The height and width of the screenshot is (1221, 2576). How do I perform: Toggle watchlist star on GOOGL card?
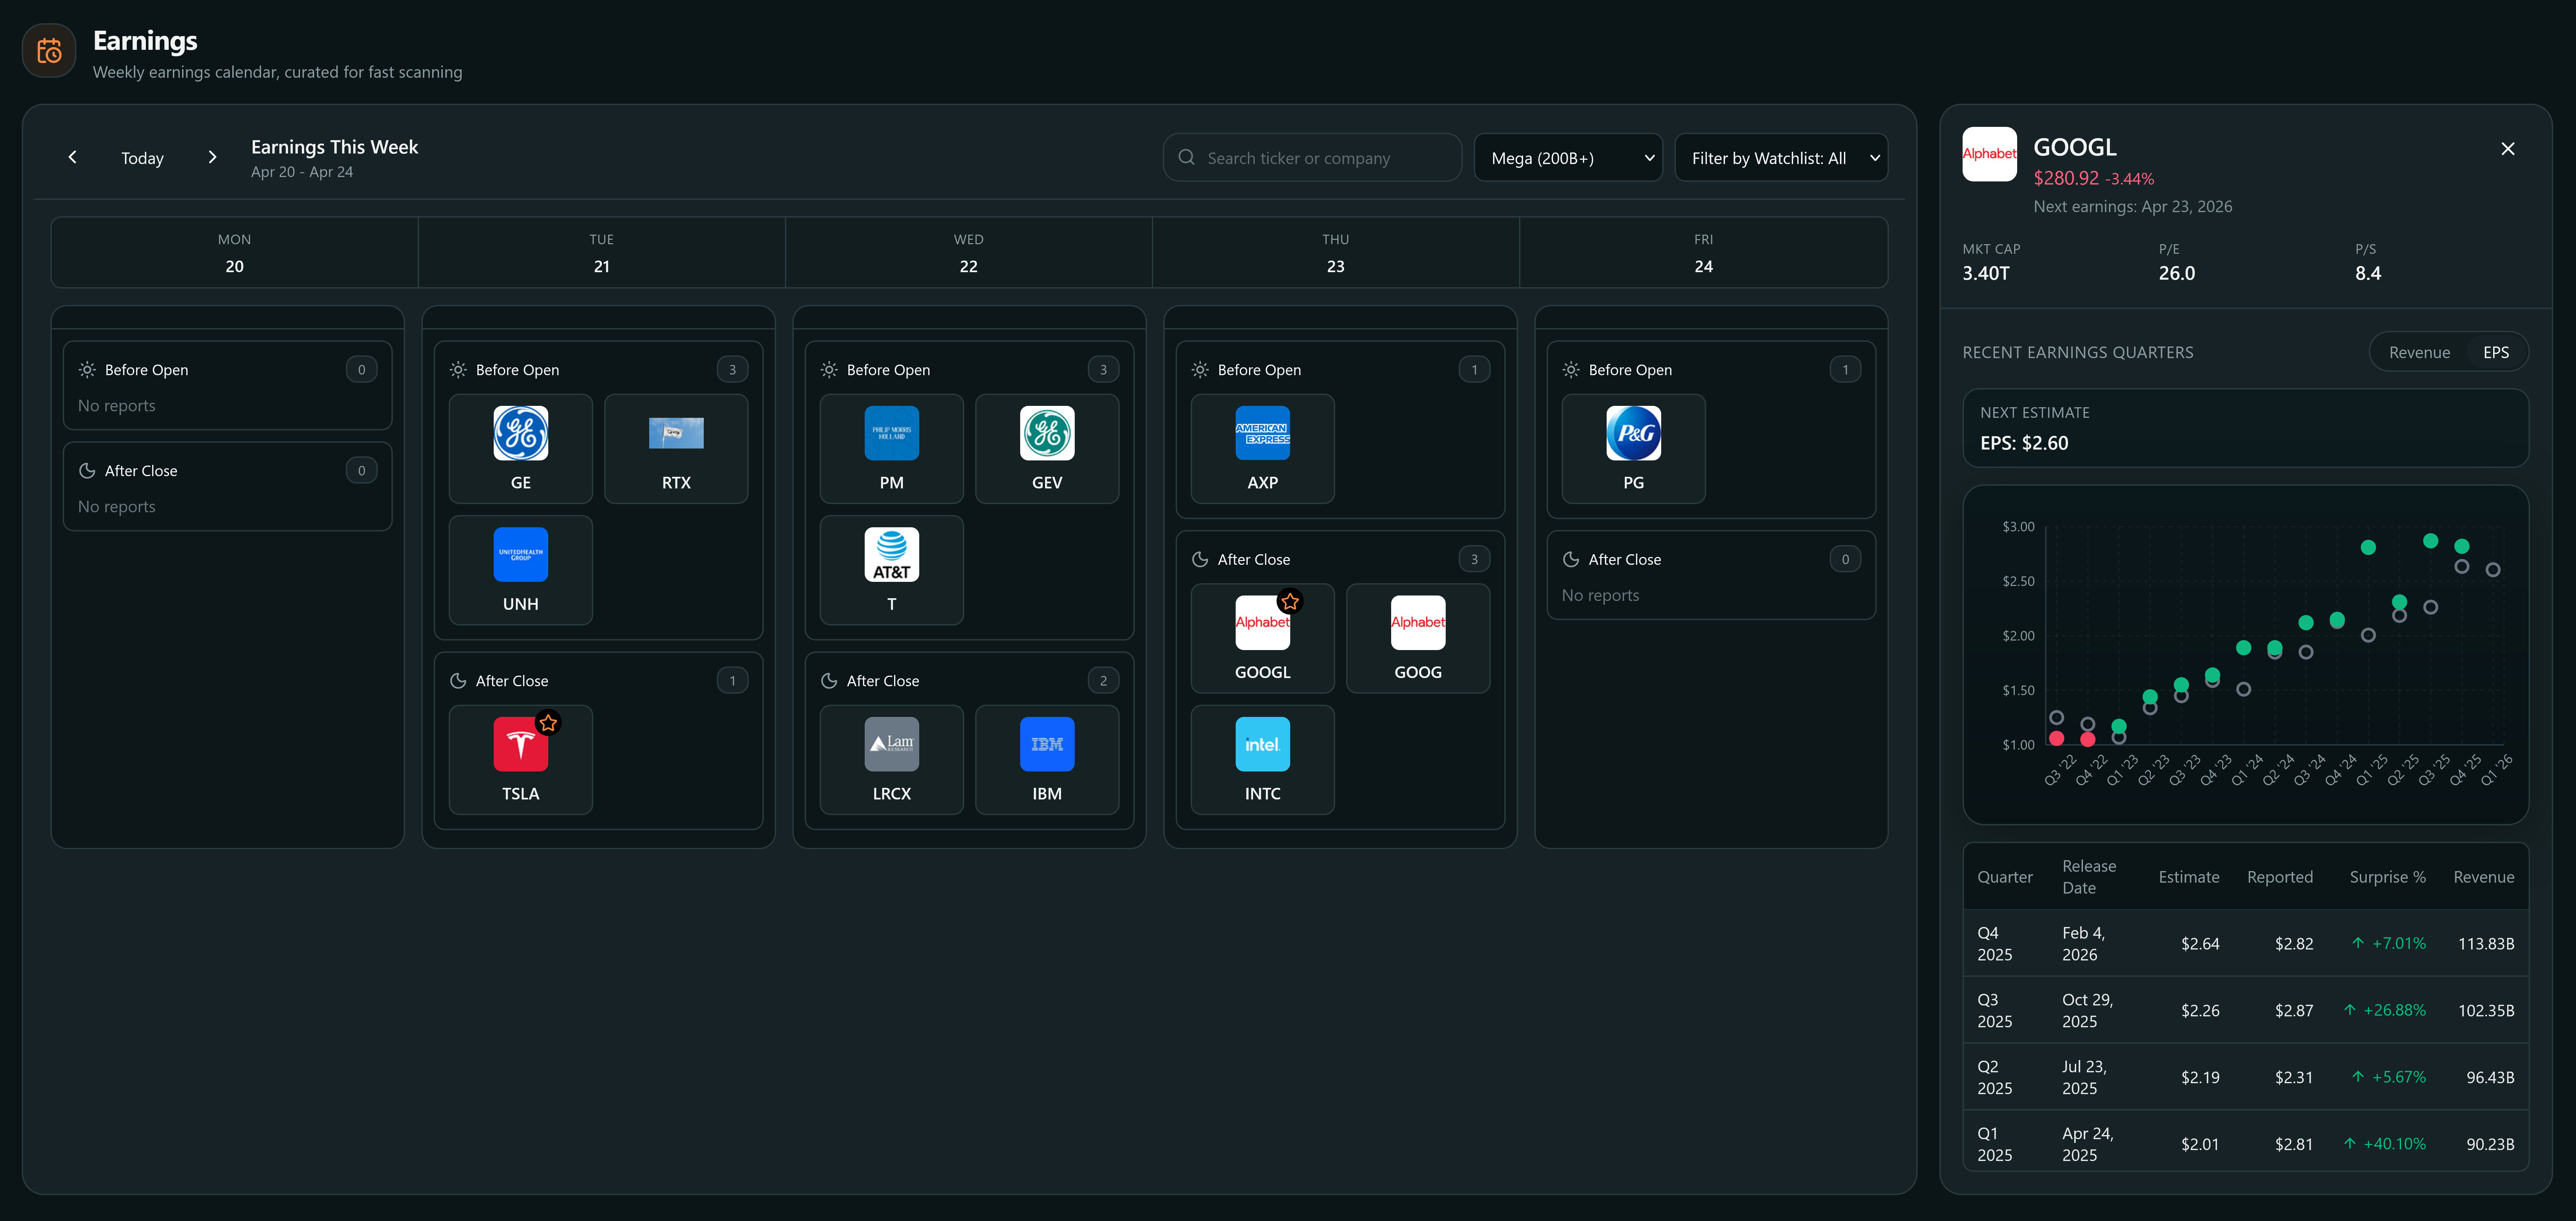click(x=1290, y=601)
